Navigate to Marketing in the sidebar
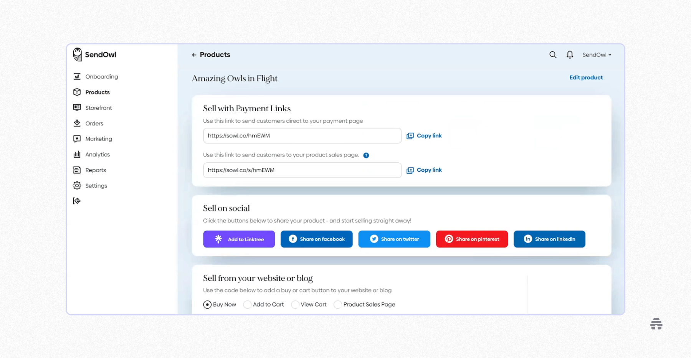 click(x=99, y=139)
